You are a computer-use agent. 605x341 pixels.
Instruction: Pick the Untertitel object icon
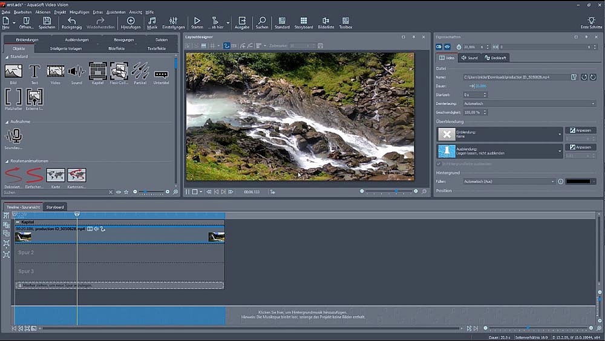tap(161, 75)
